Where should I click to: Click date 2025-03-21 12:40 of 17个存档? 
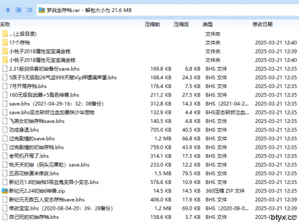click(276, 43)
